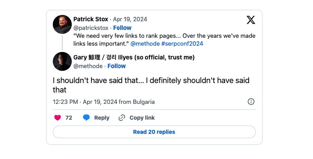Open the @methode mention link
Screen dimensions: 313x159
(144, 44)
